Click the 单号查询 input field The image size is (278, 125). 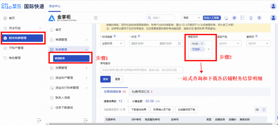[142, 70]
